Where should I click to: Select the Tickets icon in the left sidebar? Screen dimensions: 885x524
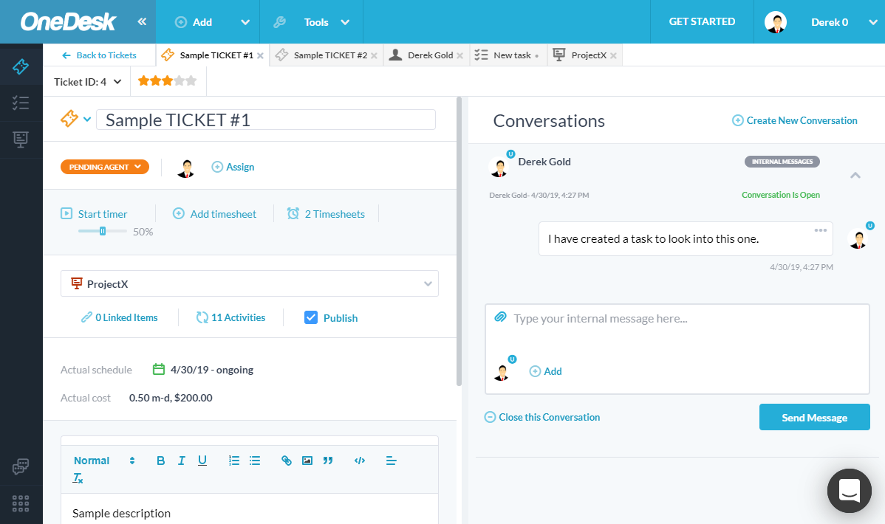click(x=21, y=65)
